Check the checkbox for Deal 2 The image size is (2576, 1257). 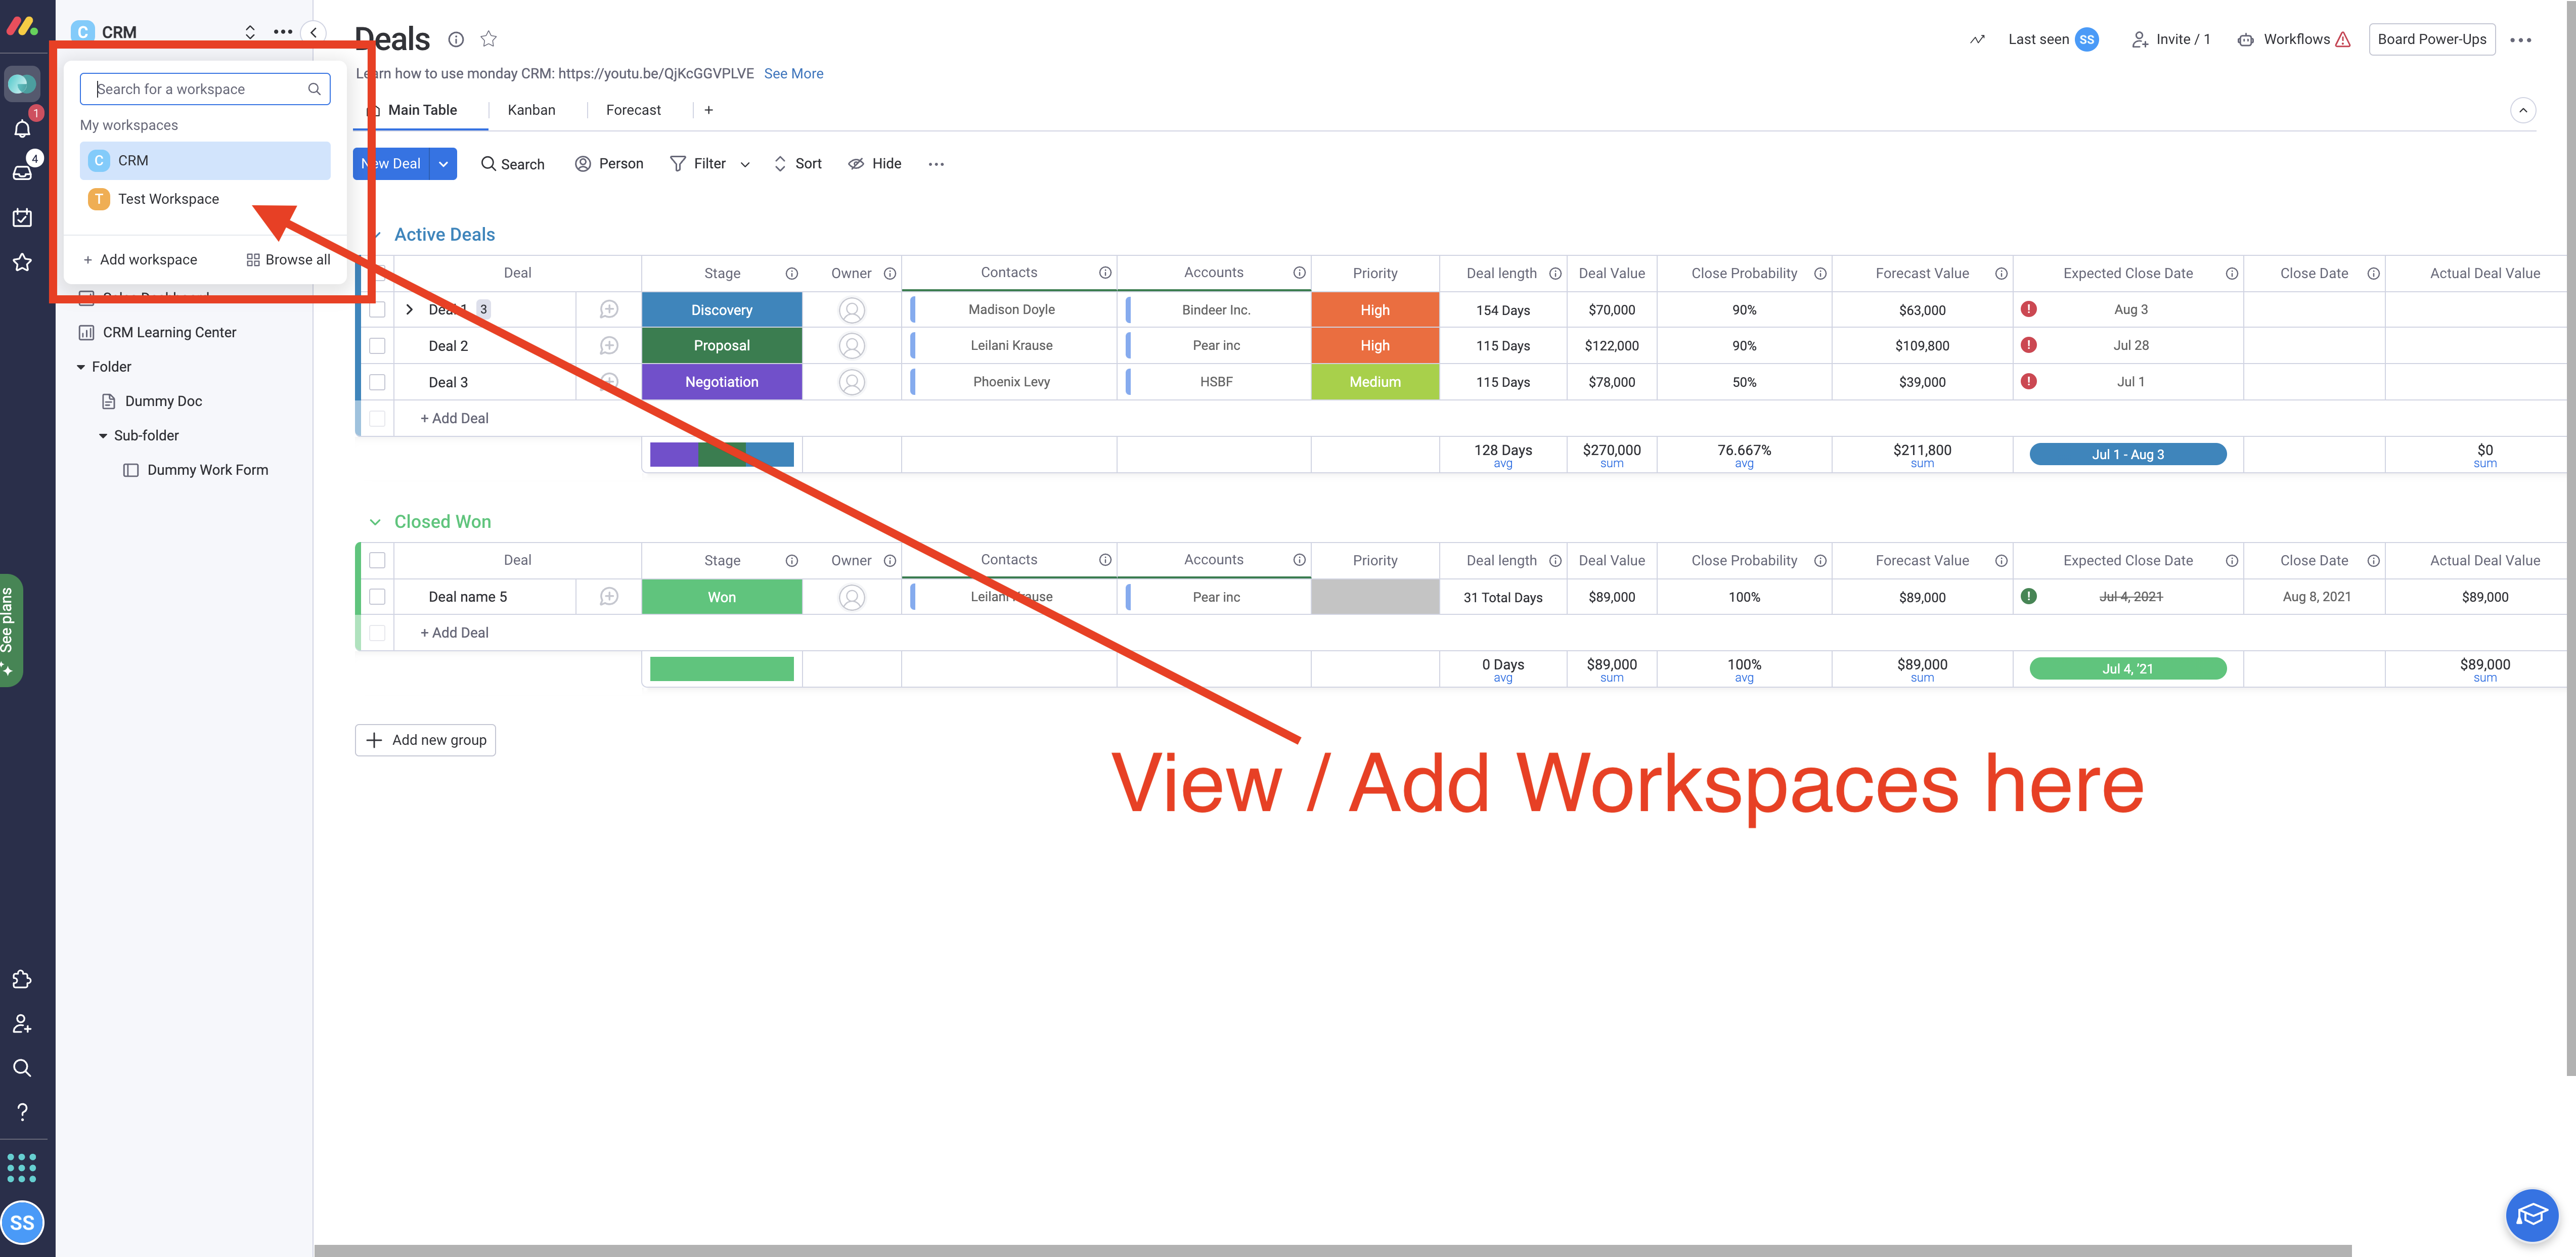377,346
